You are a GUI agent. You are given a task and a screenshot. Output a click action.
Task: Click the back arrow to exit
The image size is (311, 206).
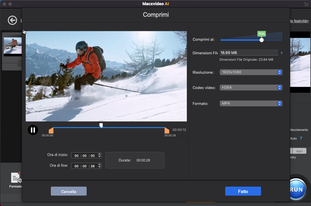coord(12,20)
